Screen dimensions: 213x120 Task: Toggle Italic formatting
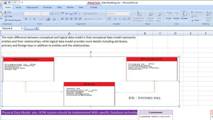(30, 19)
